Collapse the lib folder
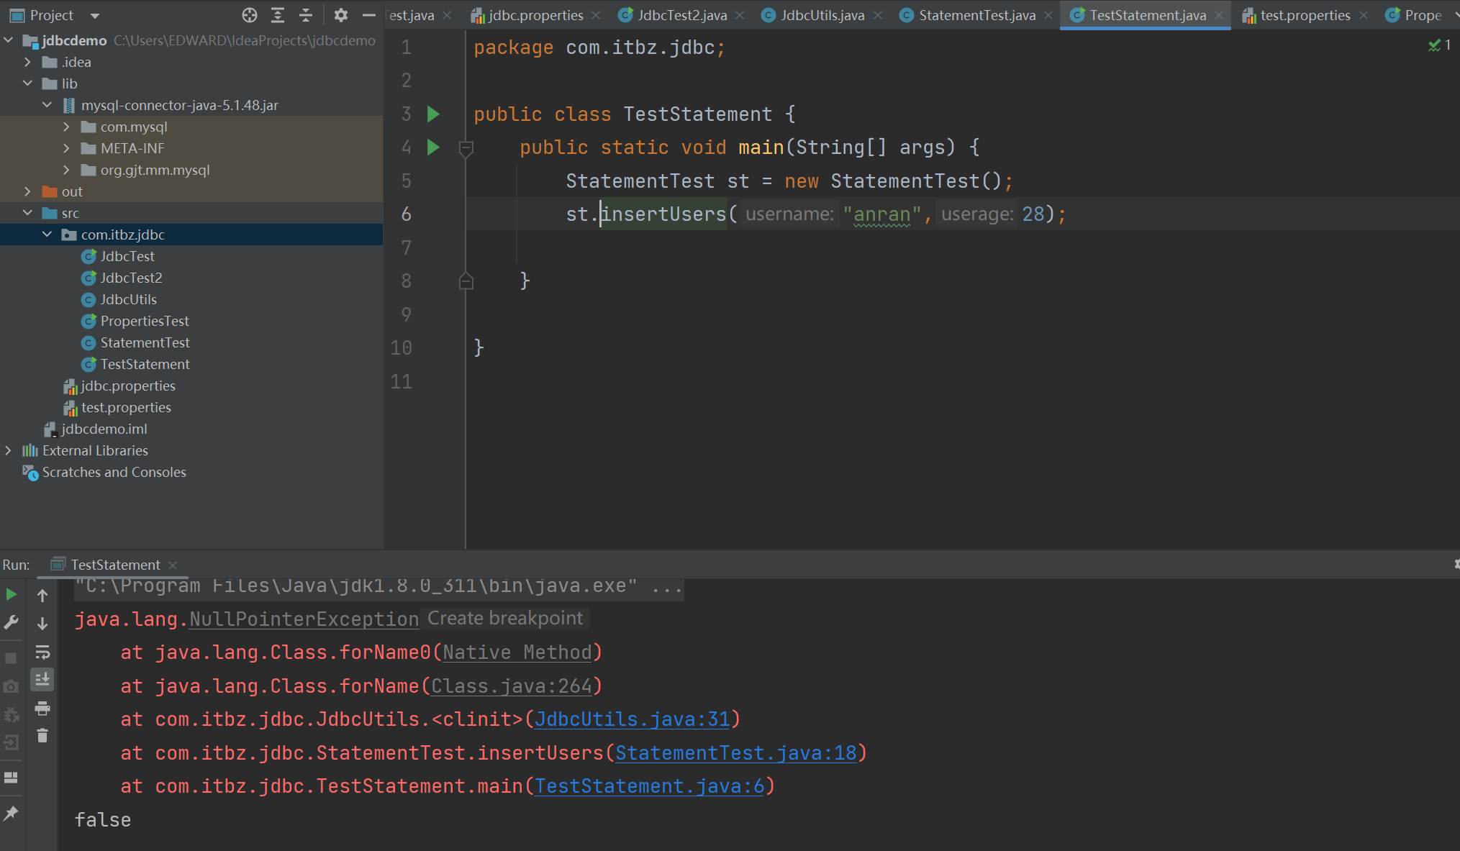The height and width of the screenshot is (851, 1460). 27,83
